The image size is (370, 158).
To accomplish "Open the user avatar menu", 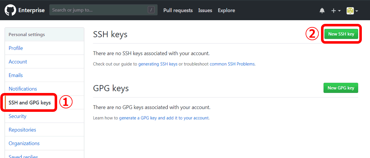I will (352, 10).
